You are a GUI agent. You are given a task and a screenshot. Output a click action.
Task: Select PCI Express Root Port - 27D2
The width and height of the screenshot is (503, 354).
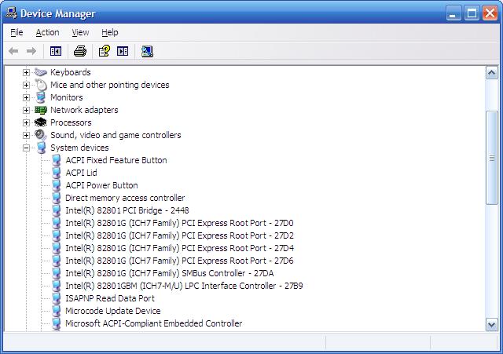(x=179, y=235)
